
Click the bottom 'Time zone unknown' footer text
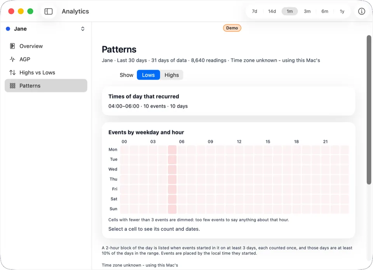(x=140, y=265)
